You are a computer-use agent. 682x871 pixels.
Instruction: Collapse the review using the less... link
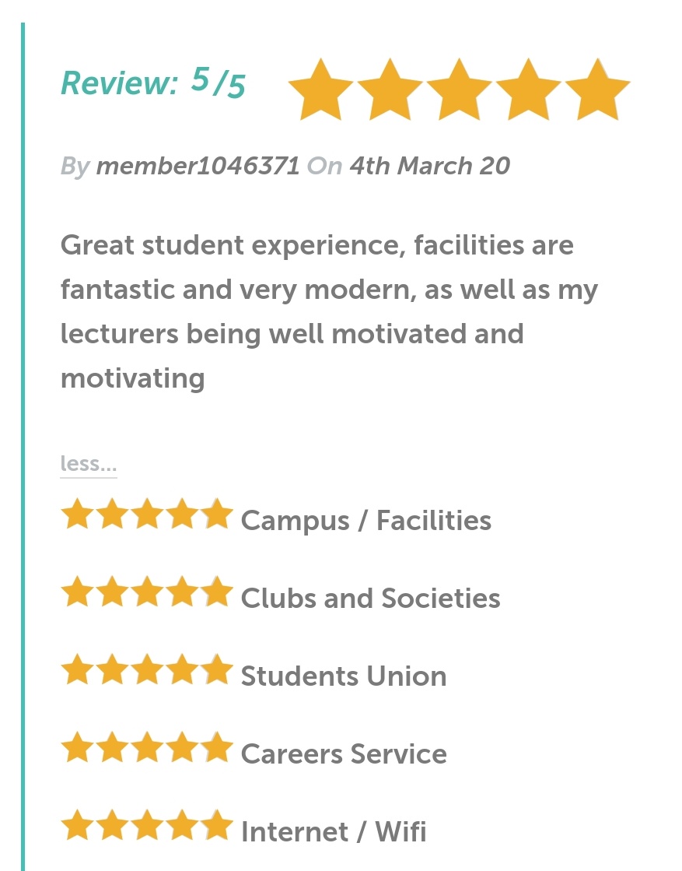tap(89, 464)
